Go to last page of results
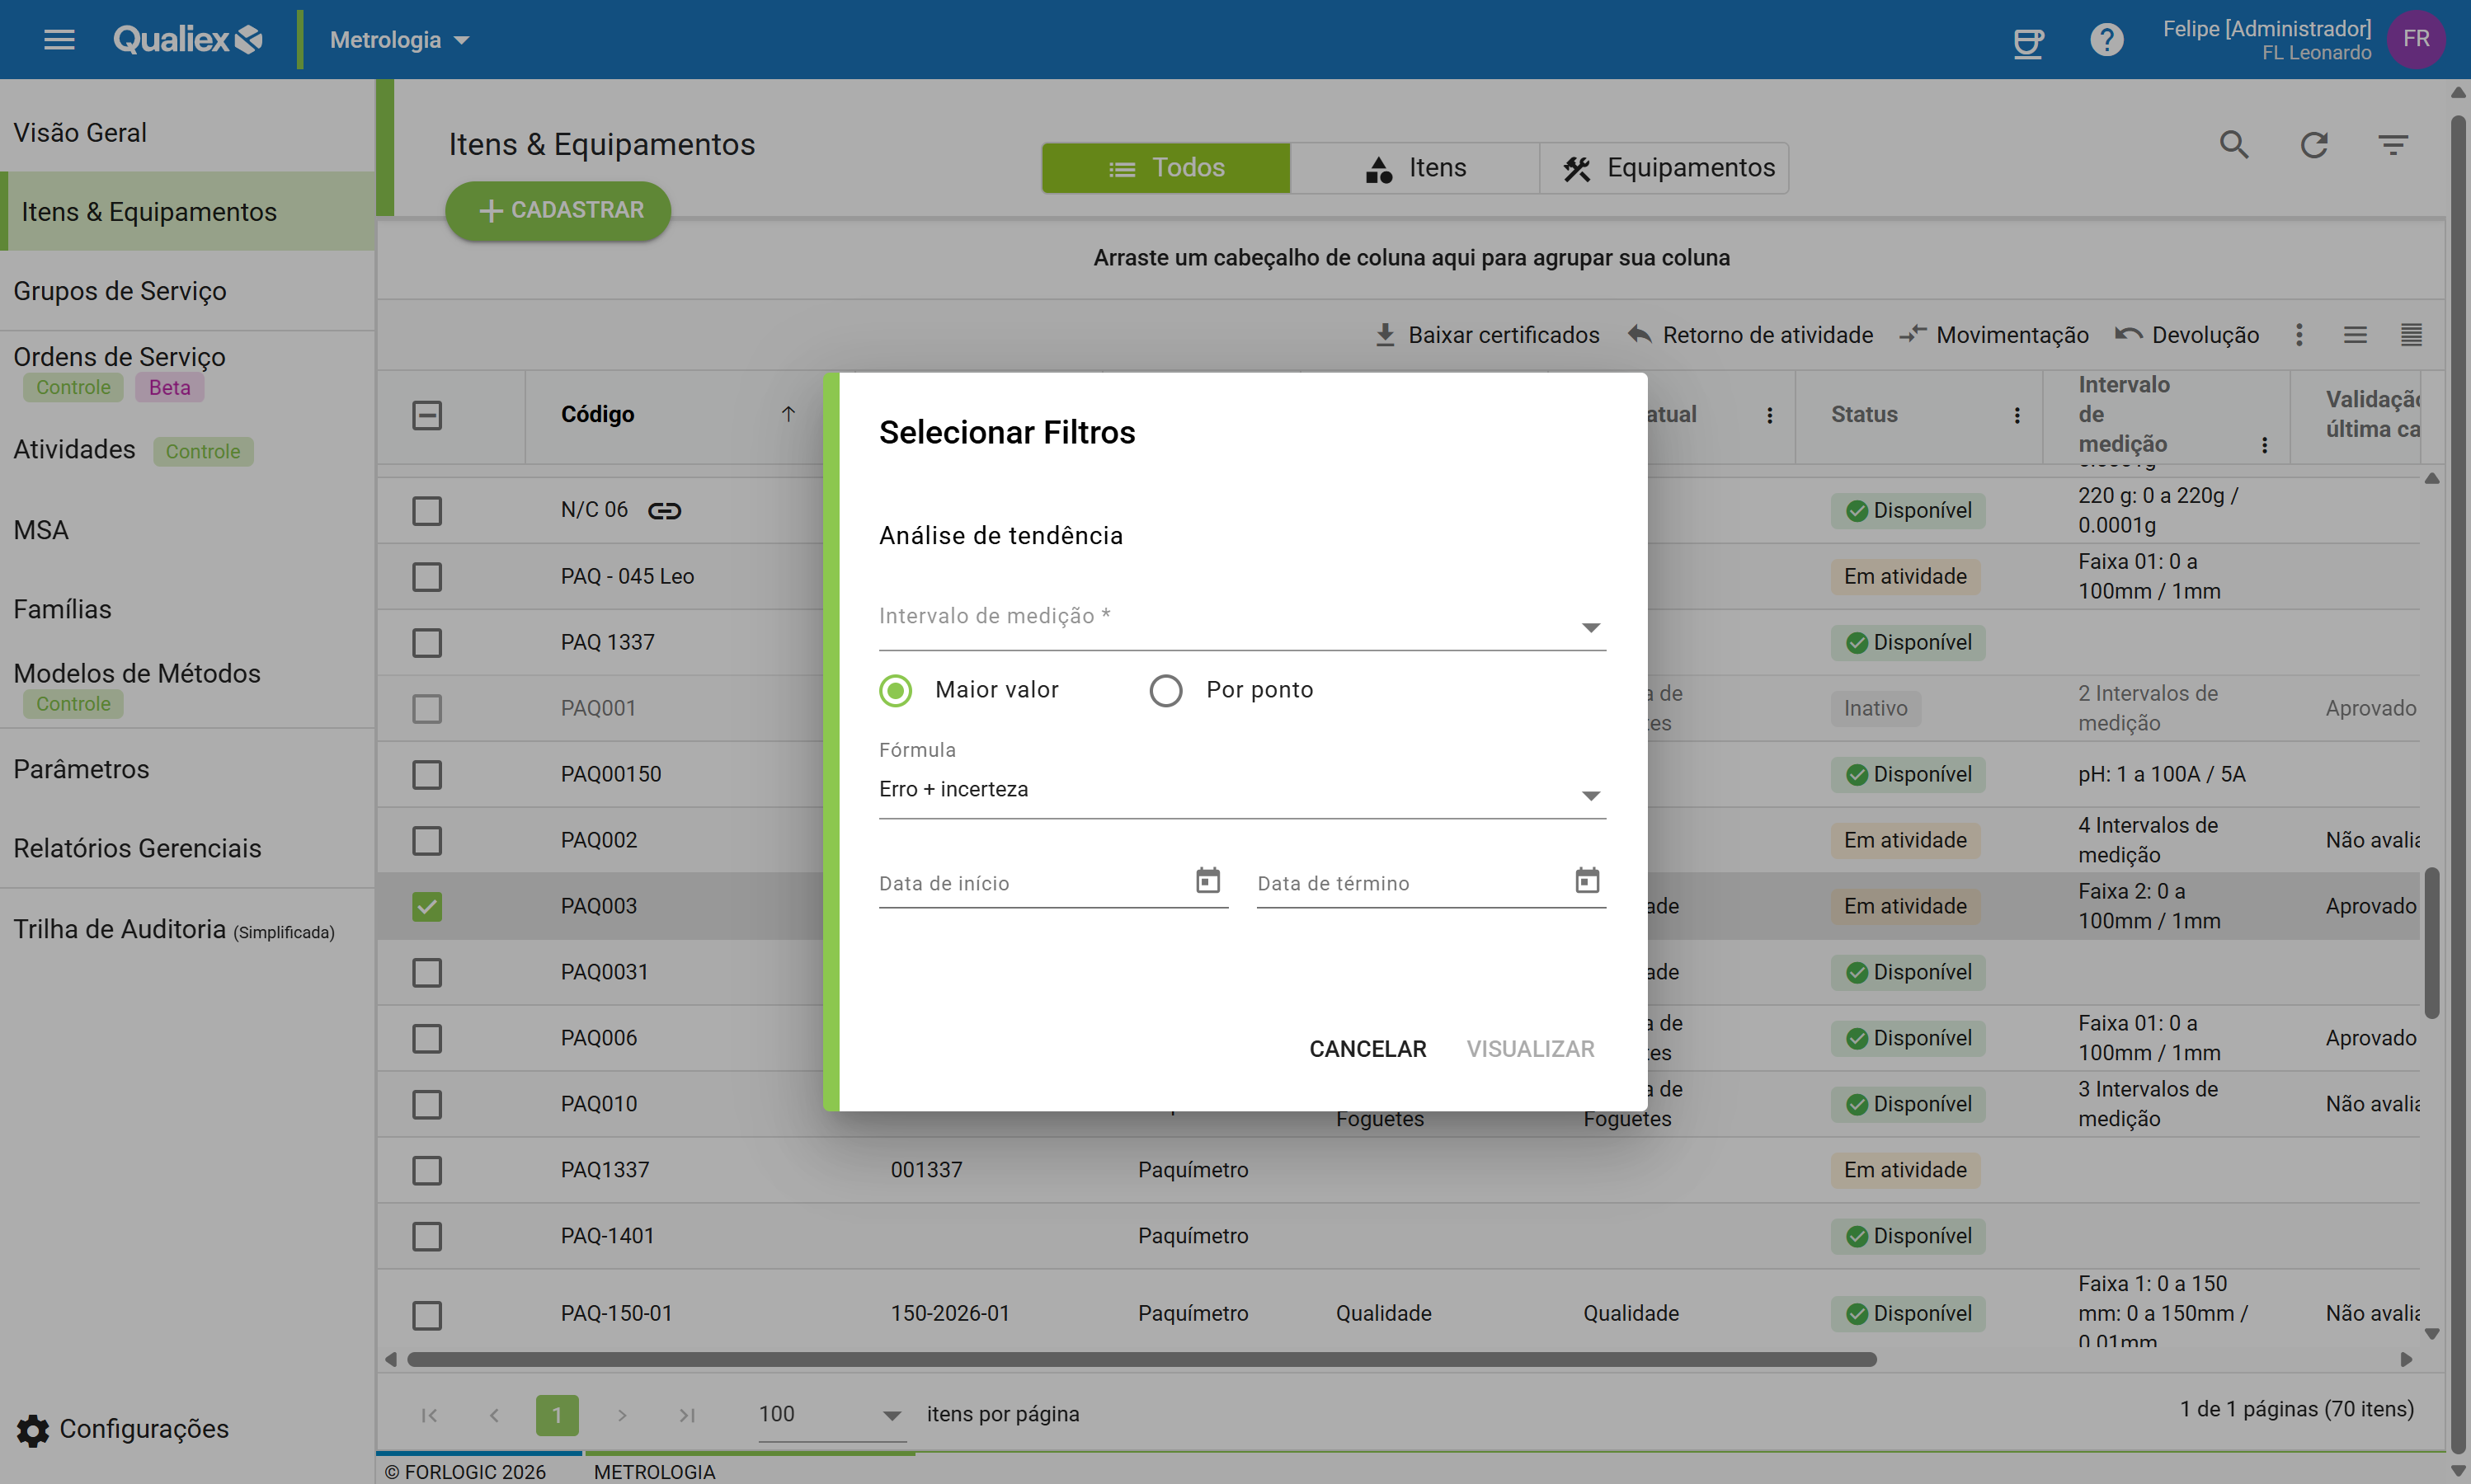This screenshot has height=1484, width=2471. point(686,1415)
